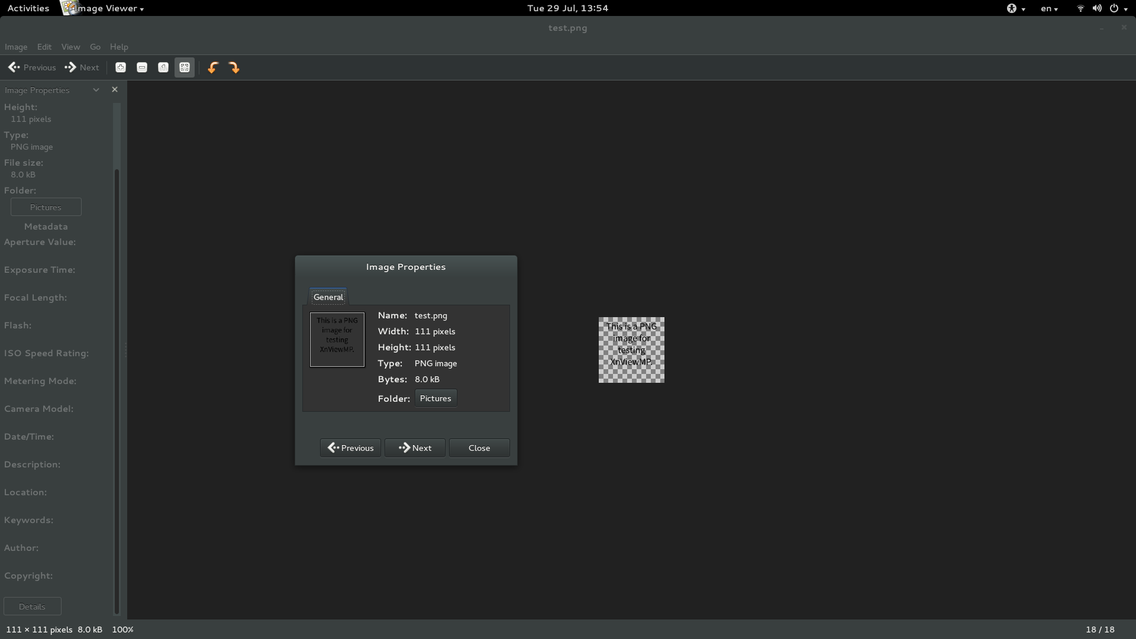Click the zoom out toolbar icon
This screenshot has width=1136, height=639.
[x=142, y=67]
